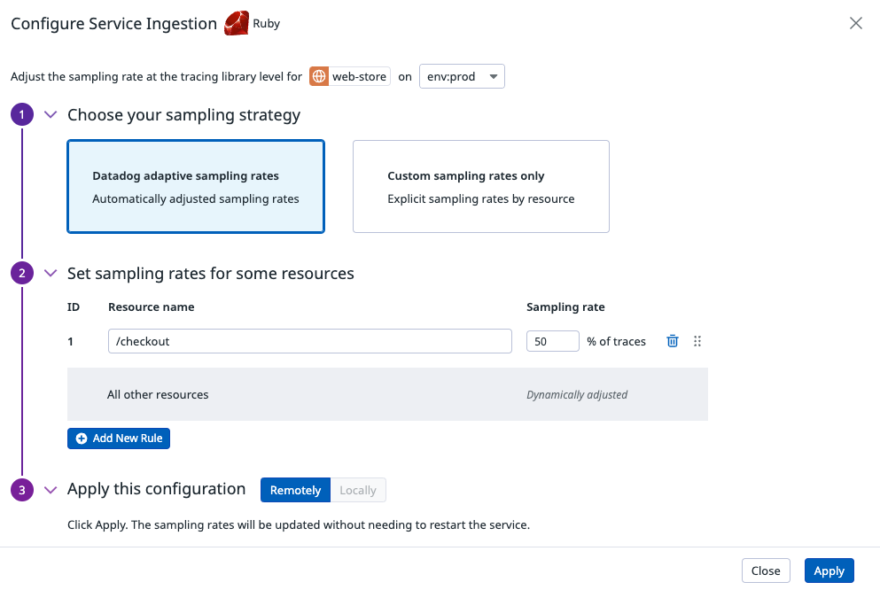Click the step 3 purple circle
Viewport: 880px width, 590px height.
point(22,490)
